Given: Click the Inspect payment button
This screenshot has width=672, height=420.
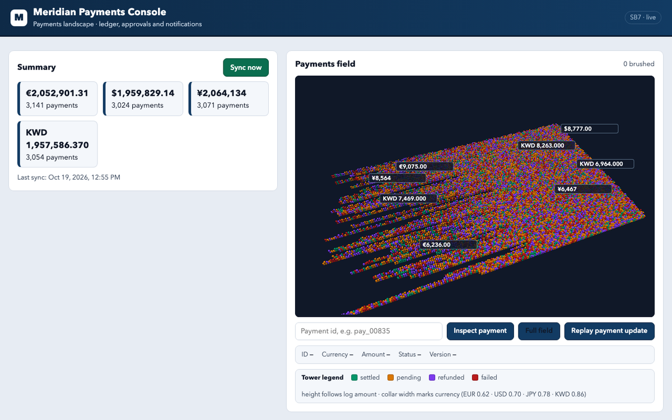Looking at the screenshot, I should pos(480,331).
